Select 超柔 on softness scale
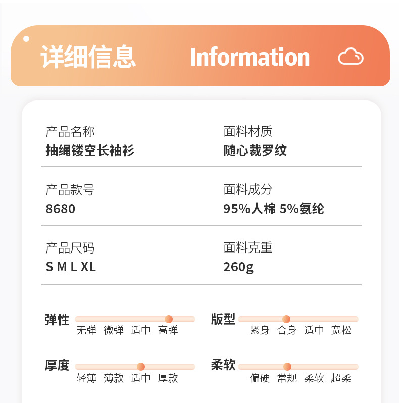 pos(341,378)
